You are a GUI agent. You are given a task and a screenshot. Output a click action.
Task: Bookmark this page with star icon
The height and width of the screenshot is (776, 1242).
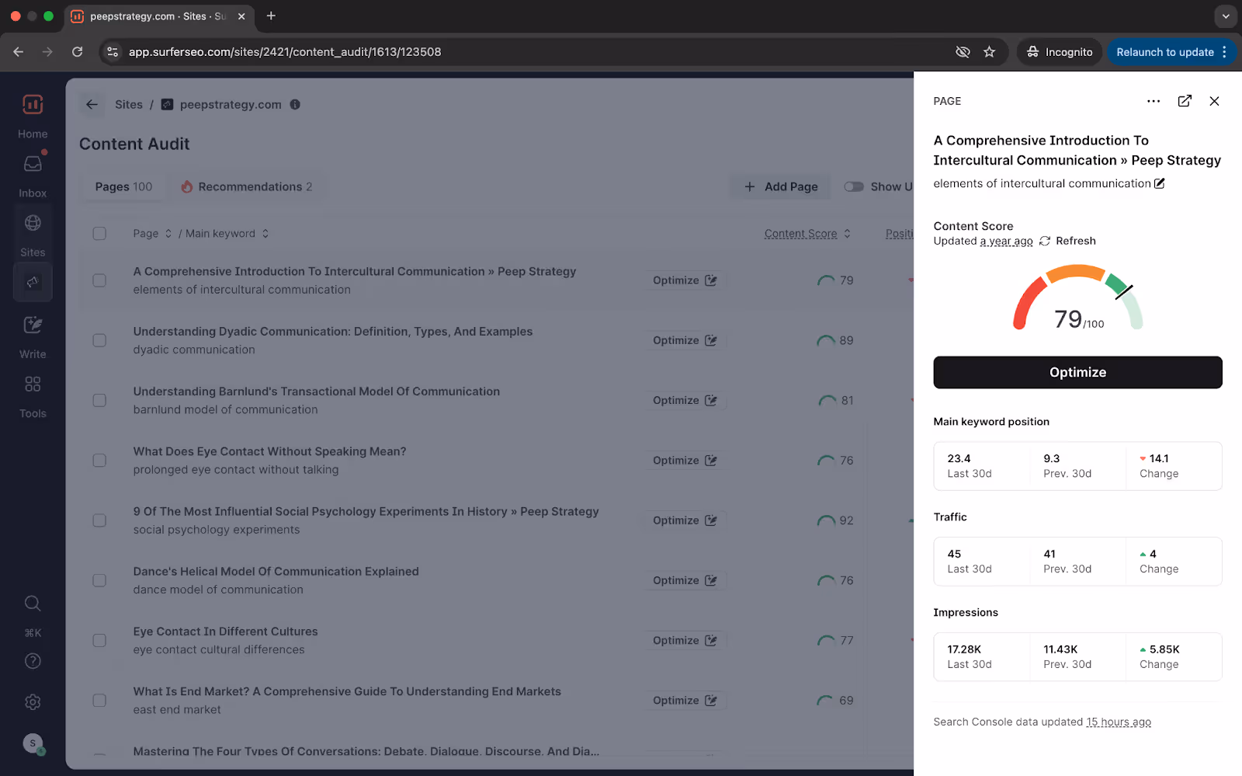(989, 52)
